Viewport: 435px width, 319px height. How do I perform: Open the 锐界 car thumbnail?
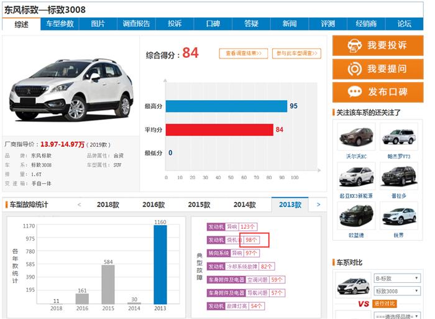[399, 216]
